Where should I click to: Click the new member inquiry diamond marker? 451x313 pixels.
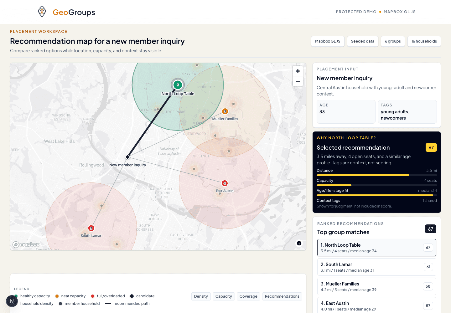pyautogui.click(x=128, y=156)
